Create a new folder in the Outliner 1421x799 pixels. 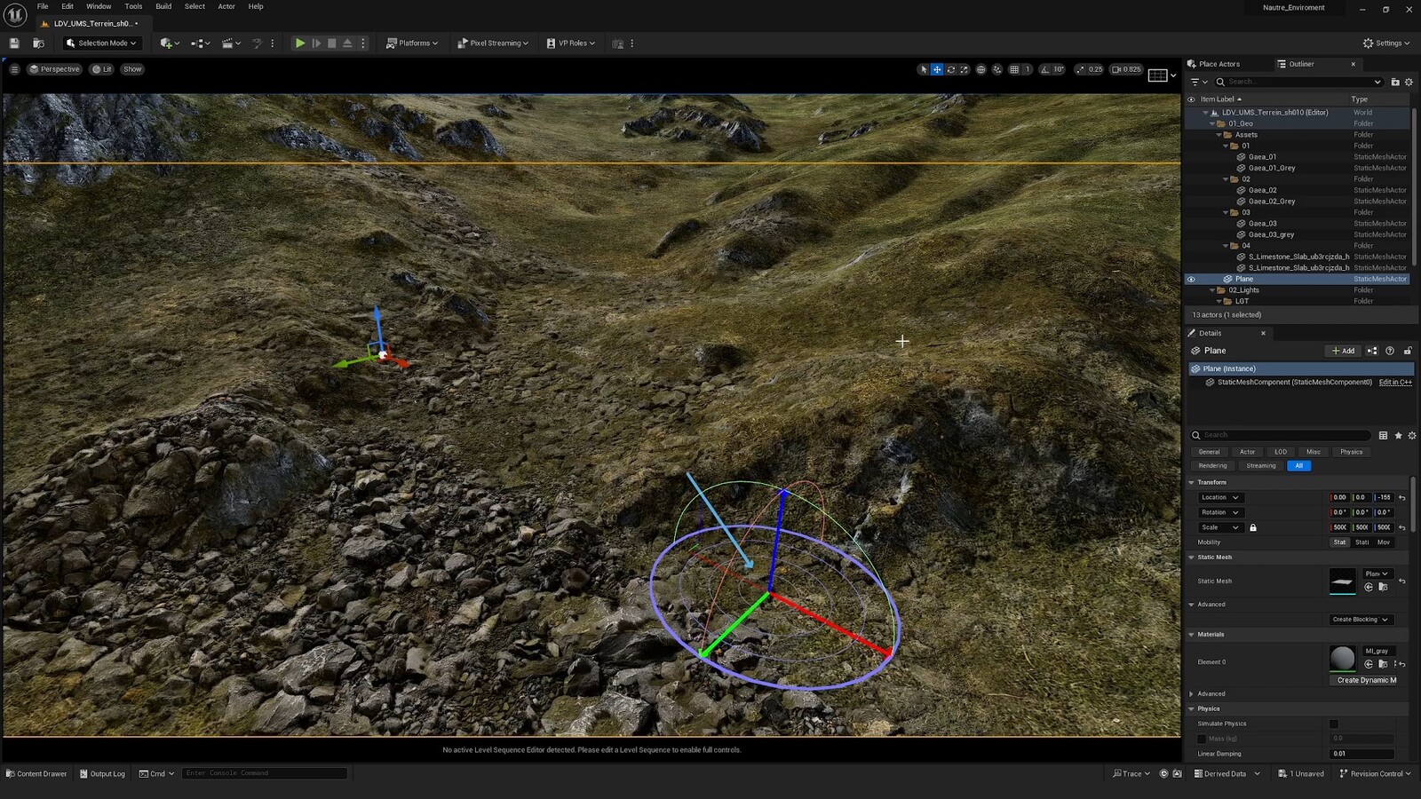click(x=1395, y=82)
